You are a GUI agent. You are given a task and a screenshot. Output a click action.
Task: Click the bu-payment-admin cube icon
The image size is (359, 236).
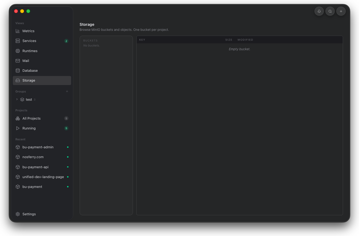click(18, 147)
